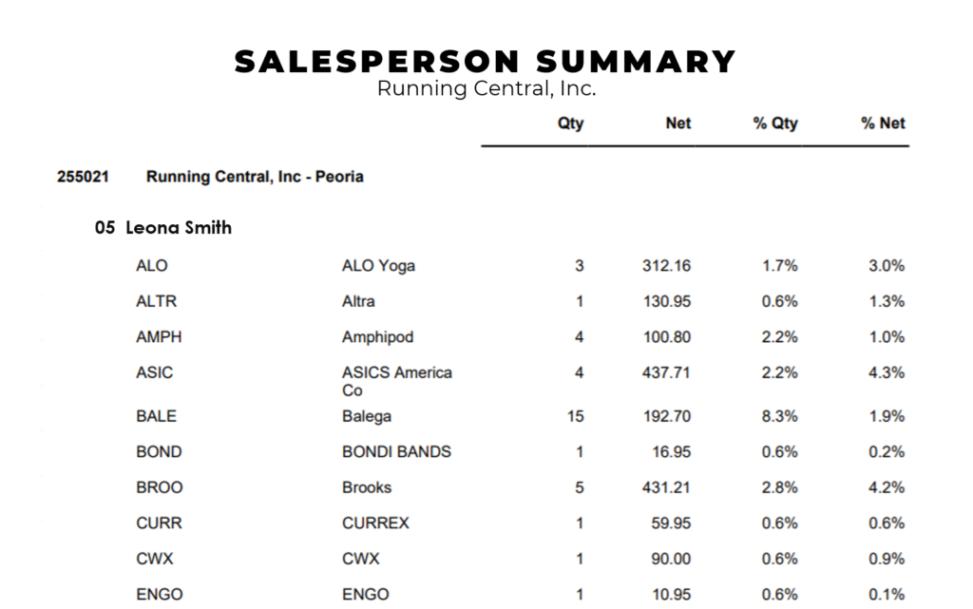973x609 pixels.
Task: Select Brooks net amount 431.21
Action: pos(666,487)
